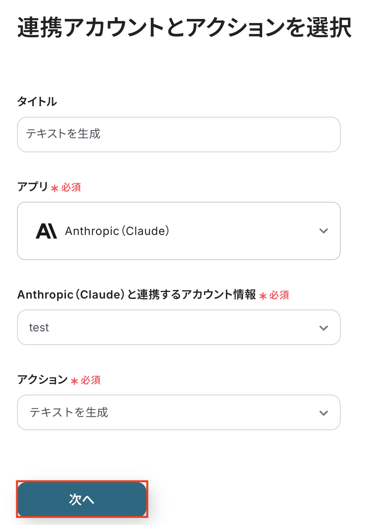Screen dimensions: 369x525
Task: Open the Anthropic (Claude) app dropdown
Action: [x=178, y=231]
